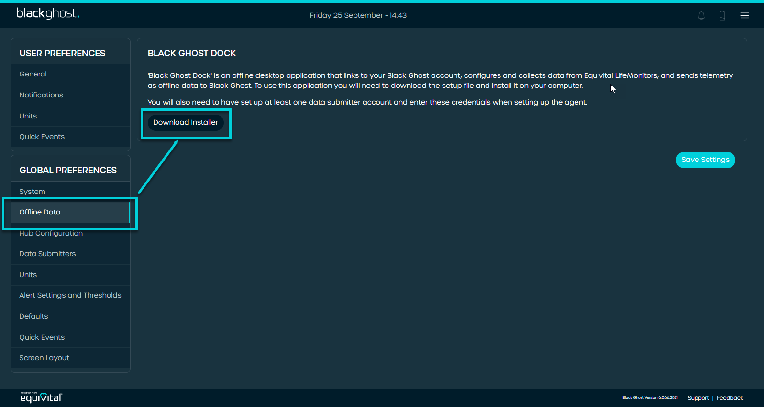Image resolution: width=764 pixels, height=407 pixels.
Task: Click the blackghost logo
Action: pos(48,13)
